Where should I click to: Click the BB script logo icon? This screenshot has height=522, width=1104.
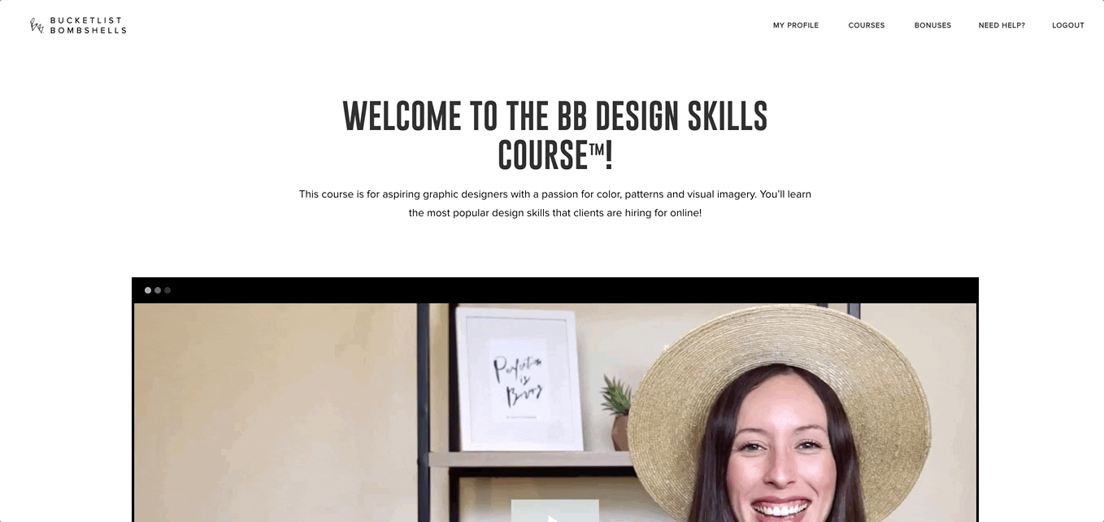tap(37, 25)
